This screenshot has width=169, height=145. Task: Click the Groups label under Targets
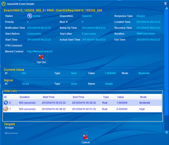click(9, 128)
